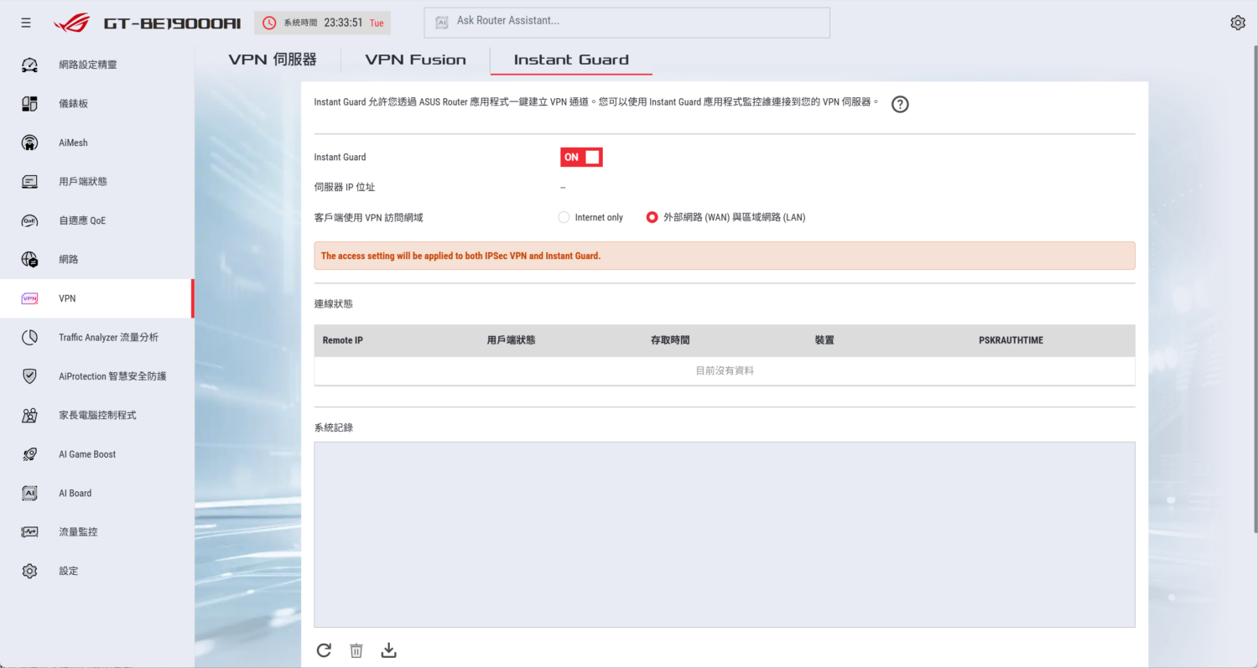This screenshot has height=668, width=1258.
Task: Open settings gear in top right
Action: (1238, 23)
